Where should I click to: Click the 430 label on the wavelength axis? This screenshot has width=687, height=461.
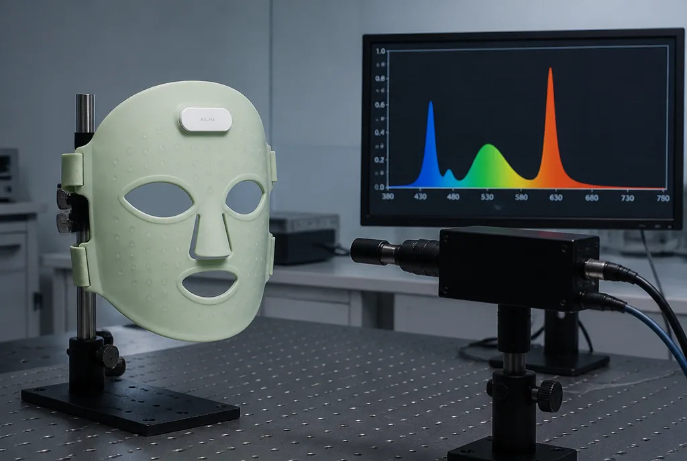coord(420,196)
